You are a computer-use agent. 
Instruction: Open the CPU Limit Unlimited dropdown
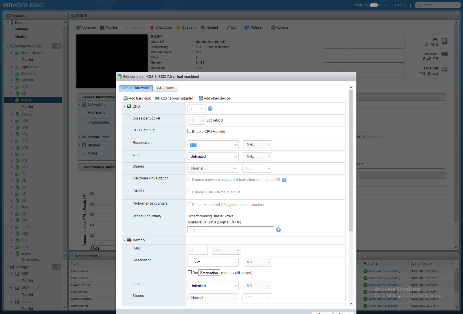pyautogui.click(x=213, y=157)
